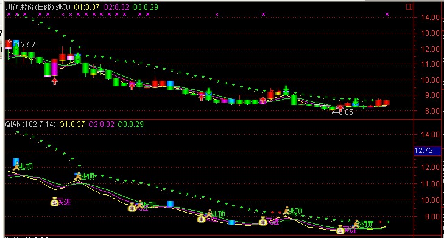Open the QIAN(102,7,14) indicator label

[x=30, y=124]
